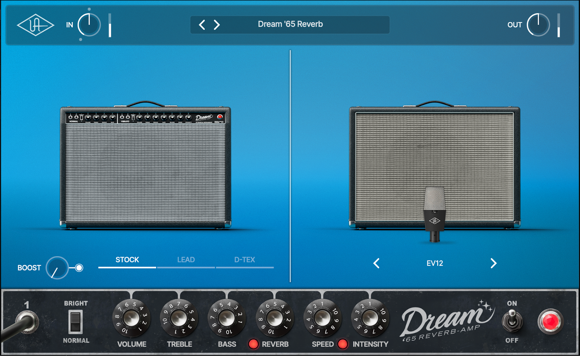
Task: Toggle the BOOST on/off switch
Action: coord(79,268)
